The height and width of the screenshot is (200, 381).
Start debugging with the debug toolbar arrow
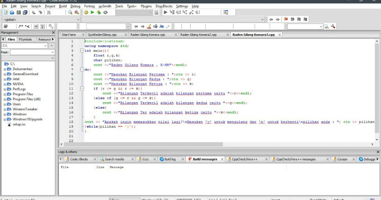[165, 12]
